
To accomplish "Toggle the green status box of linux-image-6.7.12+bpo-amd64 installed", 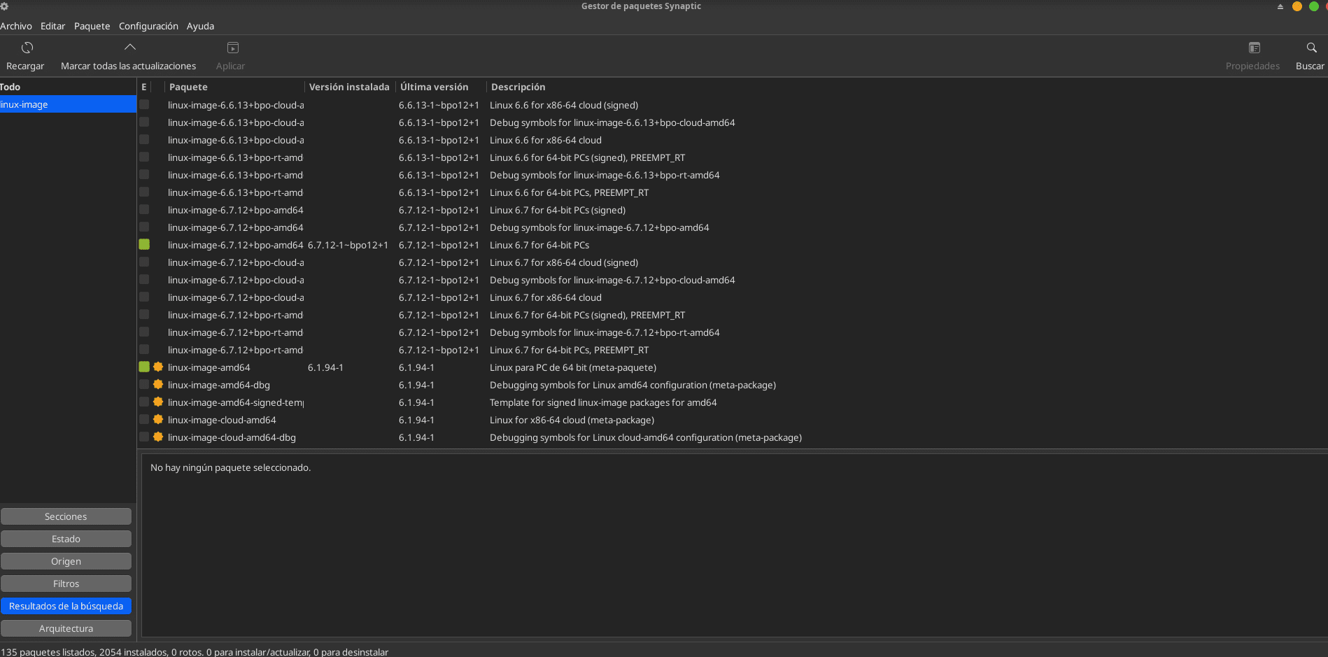I will (x=144, y=244).
